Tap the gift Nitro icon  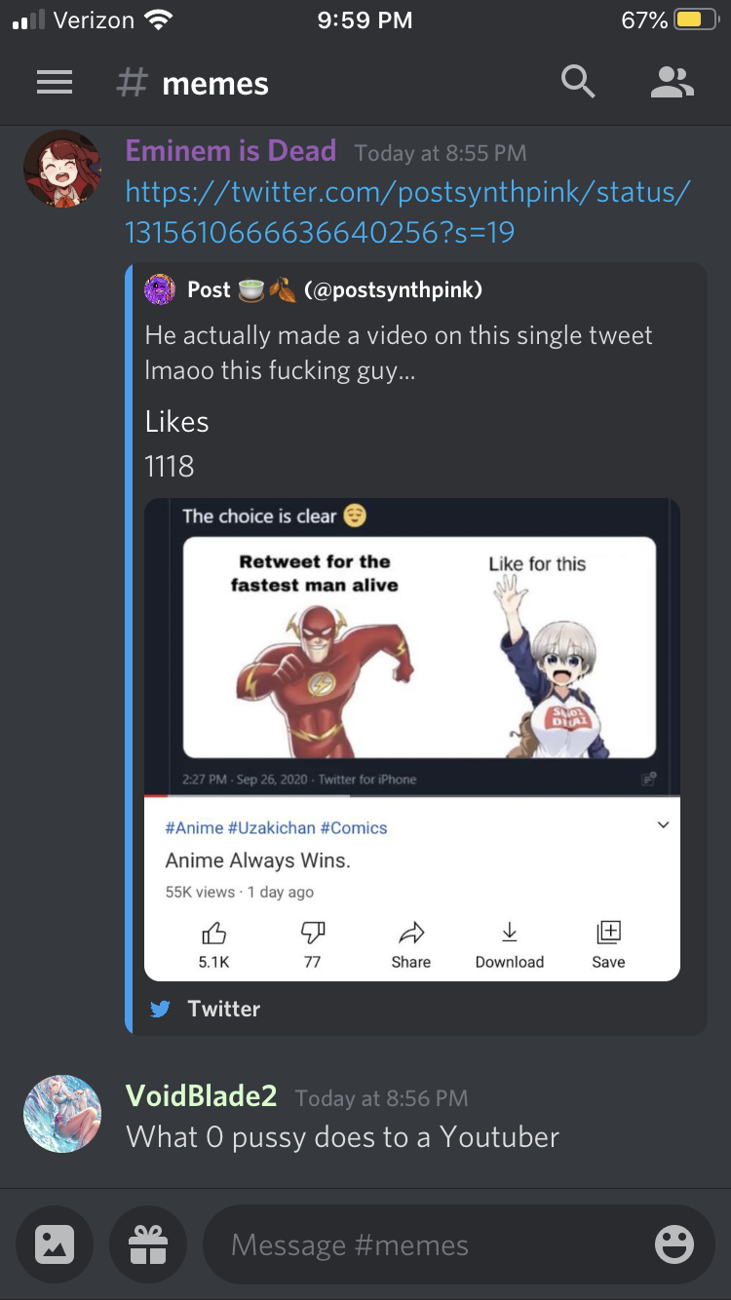point(148,1244)
